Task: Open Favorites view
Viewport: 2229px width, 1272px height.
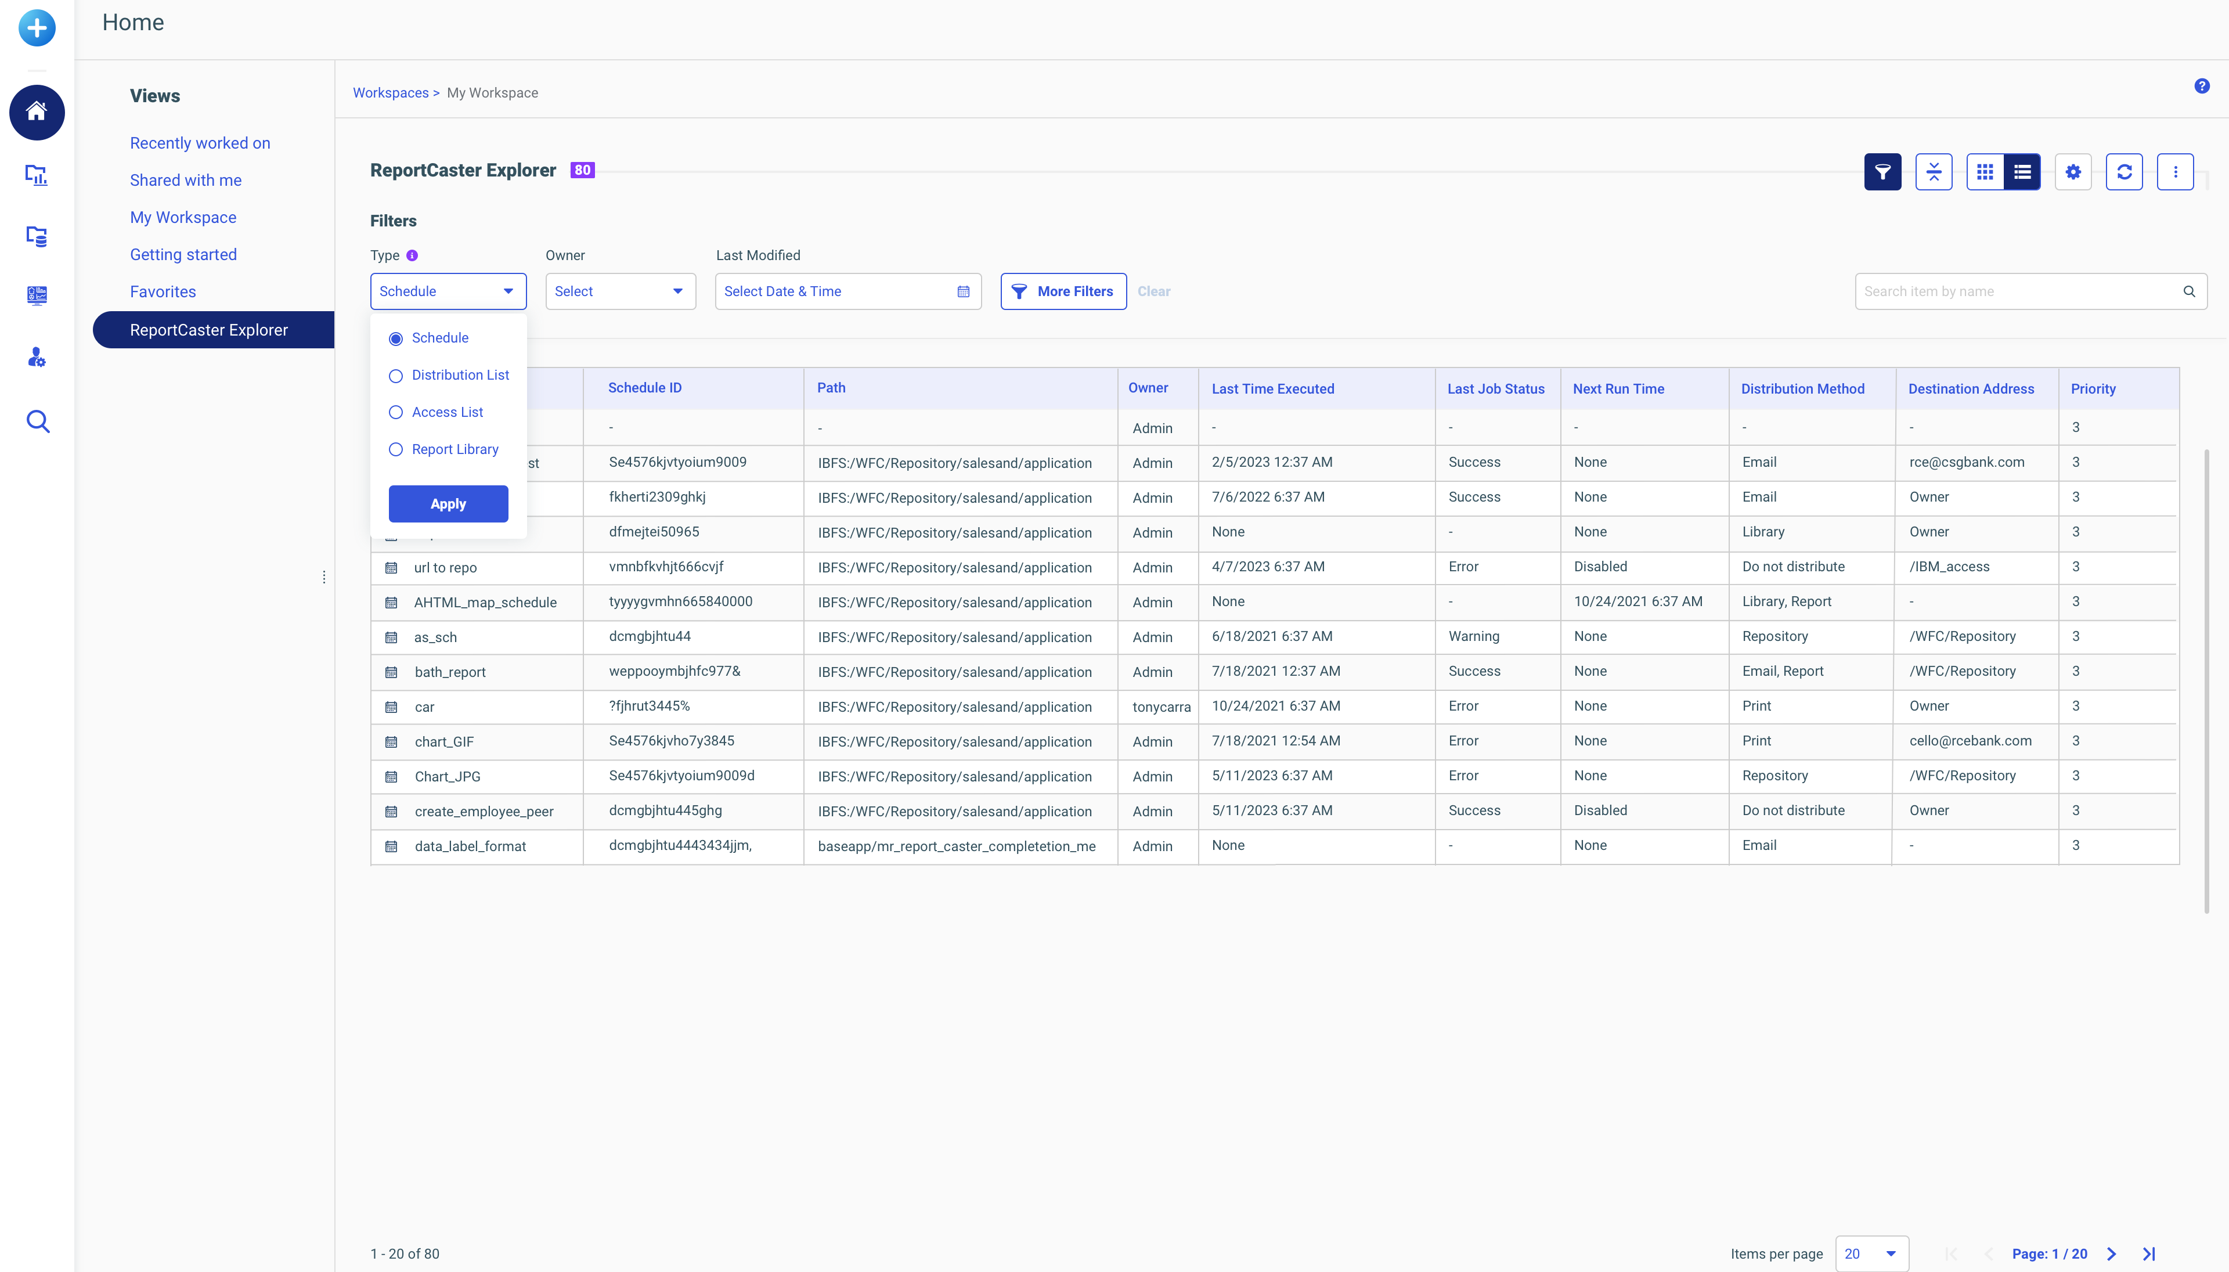Action: 163,292
